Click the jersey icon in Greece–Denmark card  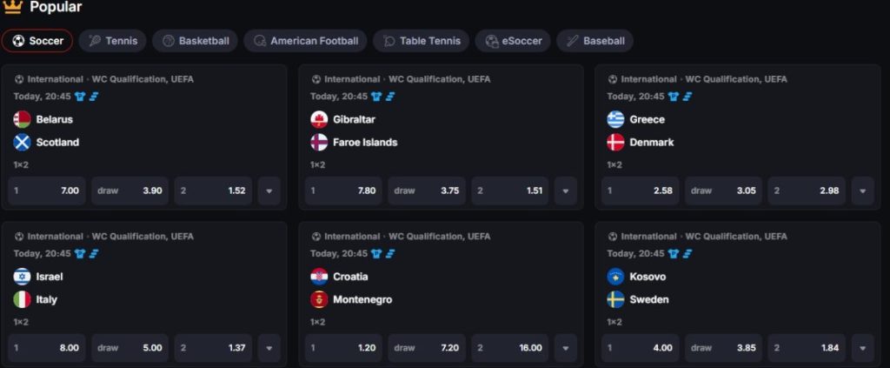673,97
